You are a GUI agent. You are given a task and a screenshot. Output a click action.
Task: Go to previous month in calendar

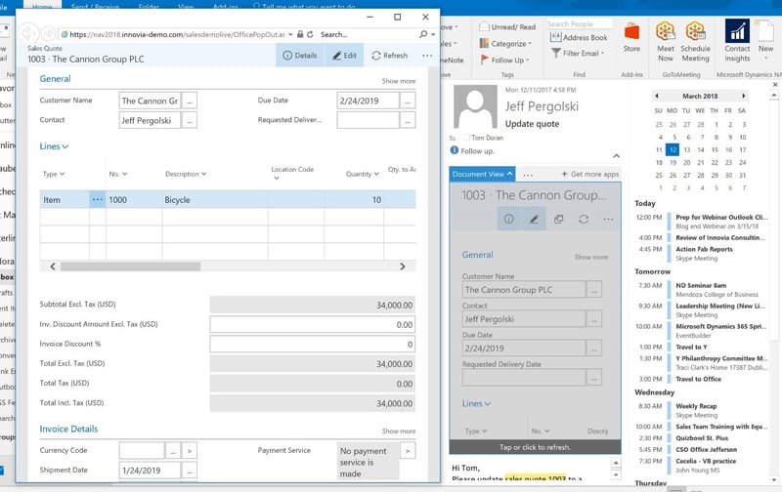point(657,96)
